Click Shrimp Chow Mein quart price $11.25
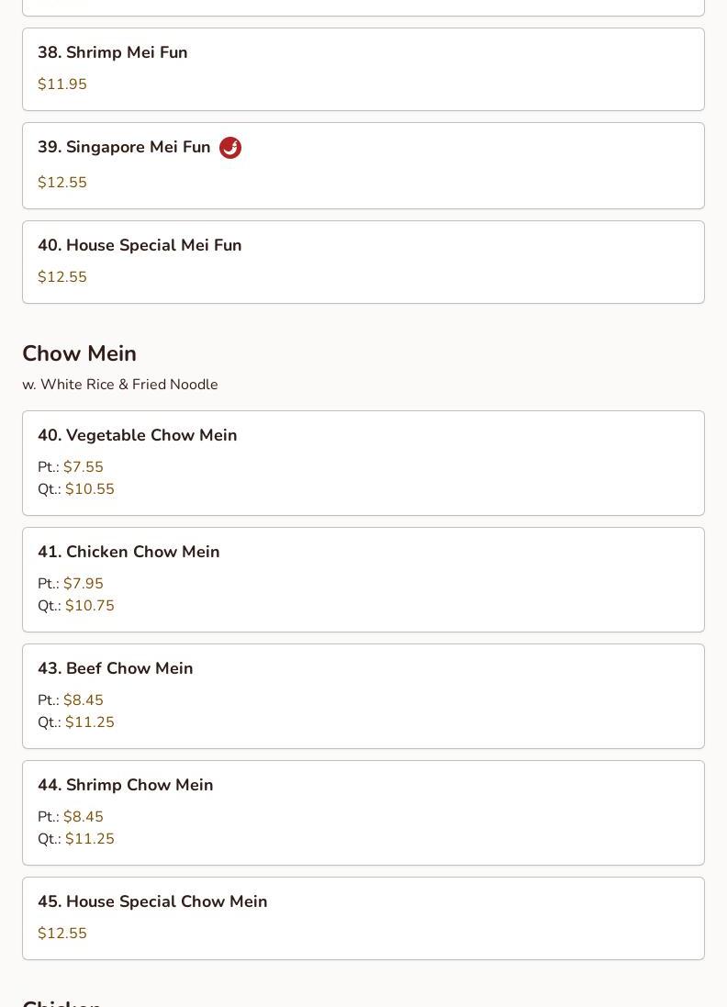The image size is (727, 1007). [90, 839]
